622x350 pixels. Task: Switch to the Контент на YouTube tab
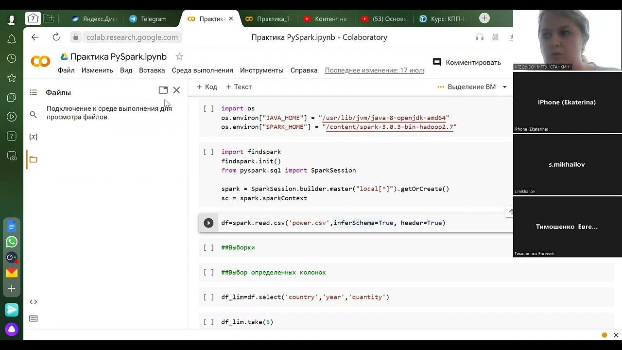326,19
